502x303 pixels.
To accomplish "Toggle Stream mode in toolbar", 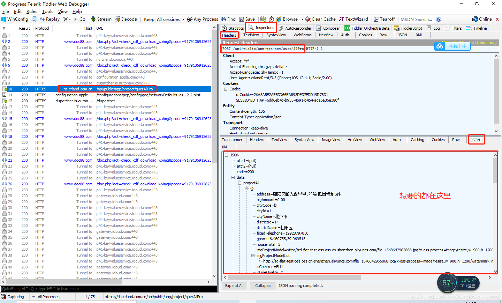I will click(101, 19).
